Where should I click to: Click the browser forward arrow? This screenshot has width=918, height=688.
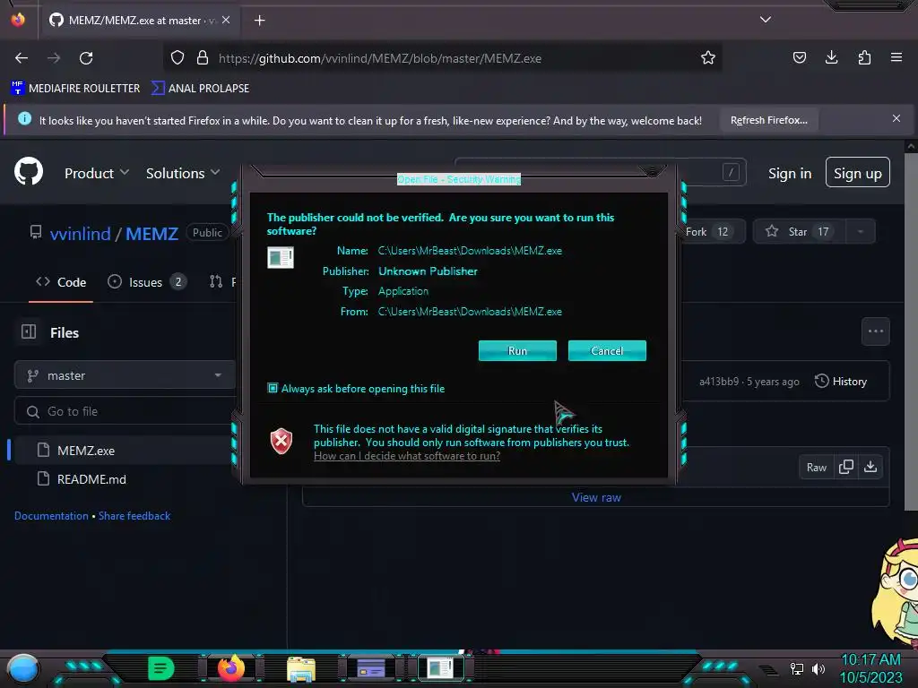(x=54, y=58)
